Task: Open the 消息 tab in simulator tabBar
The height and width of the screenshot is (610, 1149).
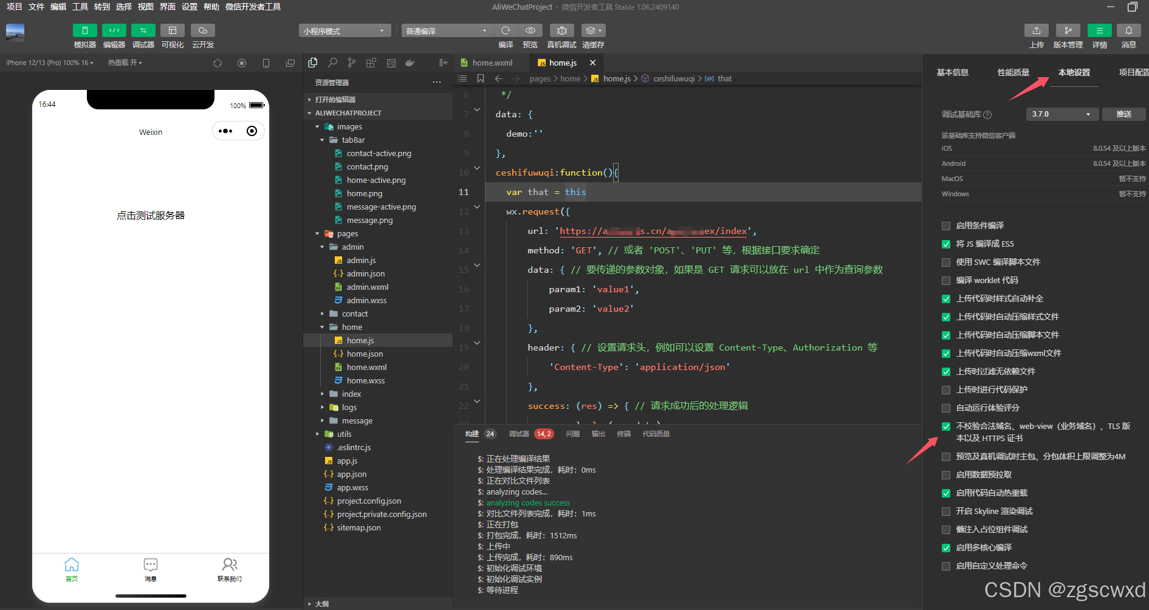Action: click(151, 570)
